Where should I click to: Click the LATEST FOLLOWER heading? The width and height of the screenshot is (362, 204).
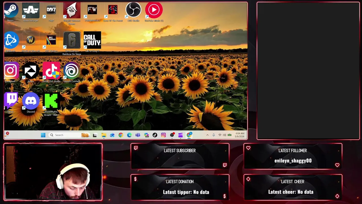click(293, 151)
